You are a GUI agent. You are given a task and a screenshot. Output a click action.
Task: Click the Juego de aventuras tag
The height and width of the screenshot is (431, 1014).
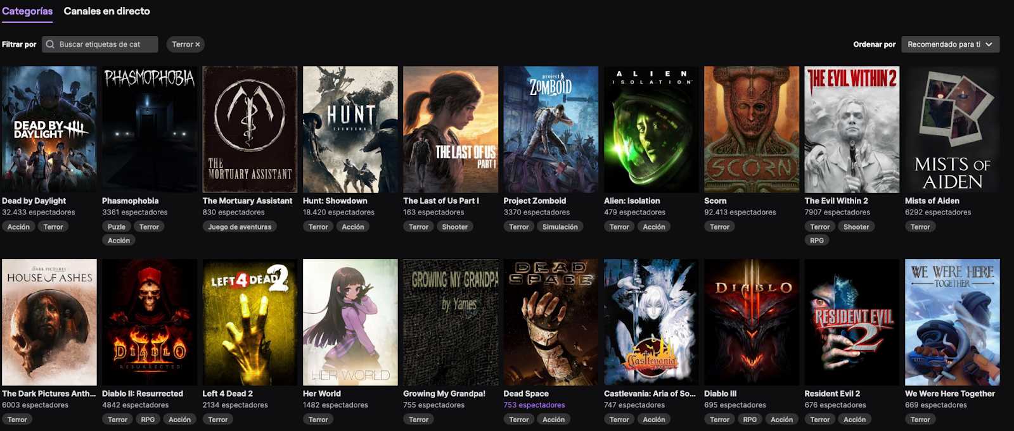pyautogui.click(x=240, y=227)
